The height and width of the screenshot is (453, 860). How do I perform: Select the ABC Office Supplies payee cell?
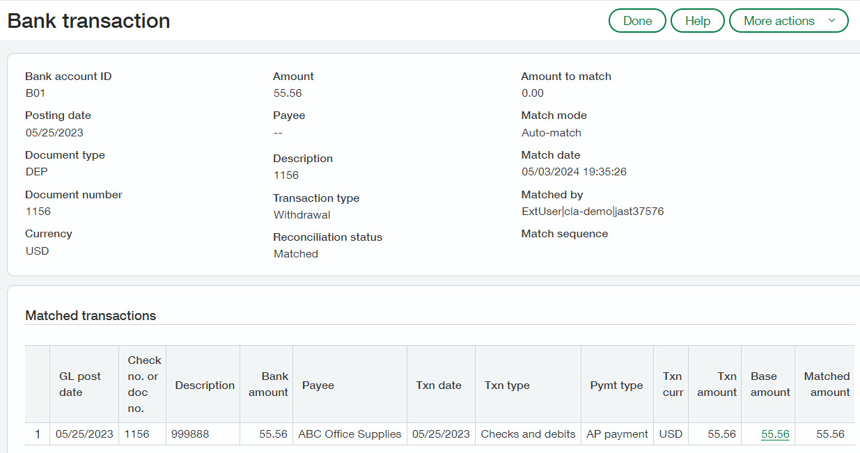(x=350, y=434)
